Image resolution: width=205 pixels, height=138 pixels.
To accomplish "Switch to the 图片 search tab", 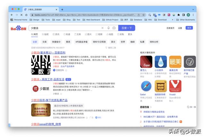I will pos(88,34).
